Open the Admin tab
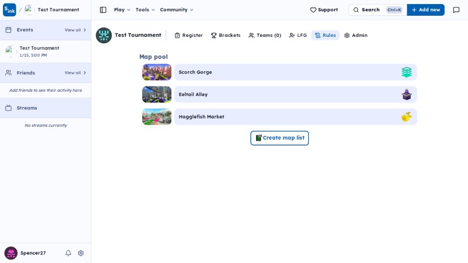Viewport: 468px width, 263px height. click(356, 35)
